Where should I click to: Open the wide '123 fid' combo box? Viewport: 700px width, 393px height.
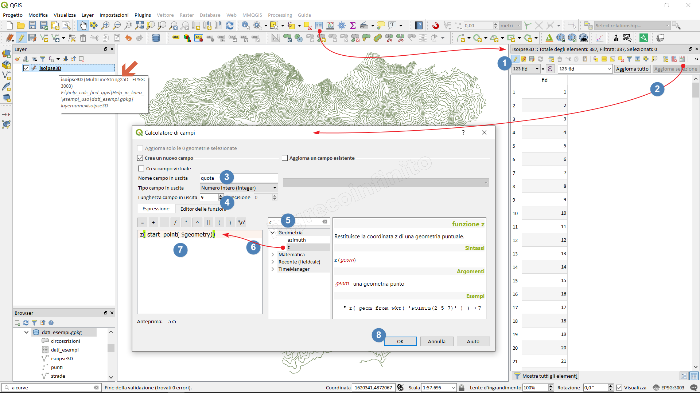(x=585, y=69)
